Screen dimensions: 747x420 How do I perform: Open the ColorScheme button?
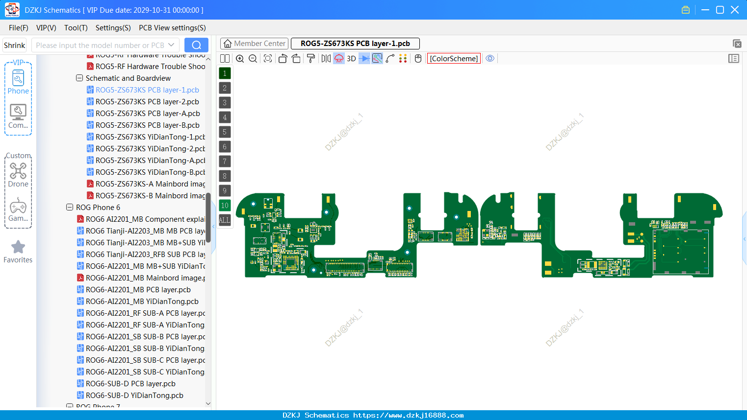click(x=454, y=59)
